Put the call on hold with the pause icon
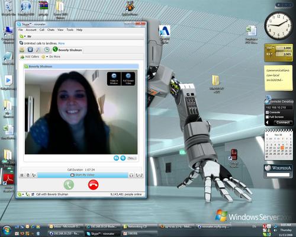 coord(22,175)
